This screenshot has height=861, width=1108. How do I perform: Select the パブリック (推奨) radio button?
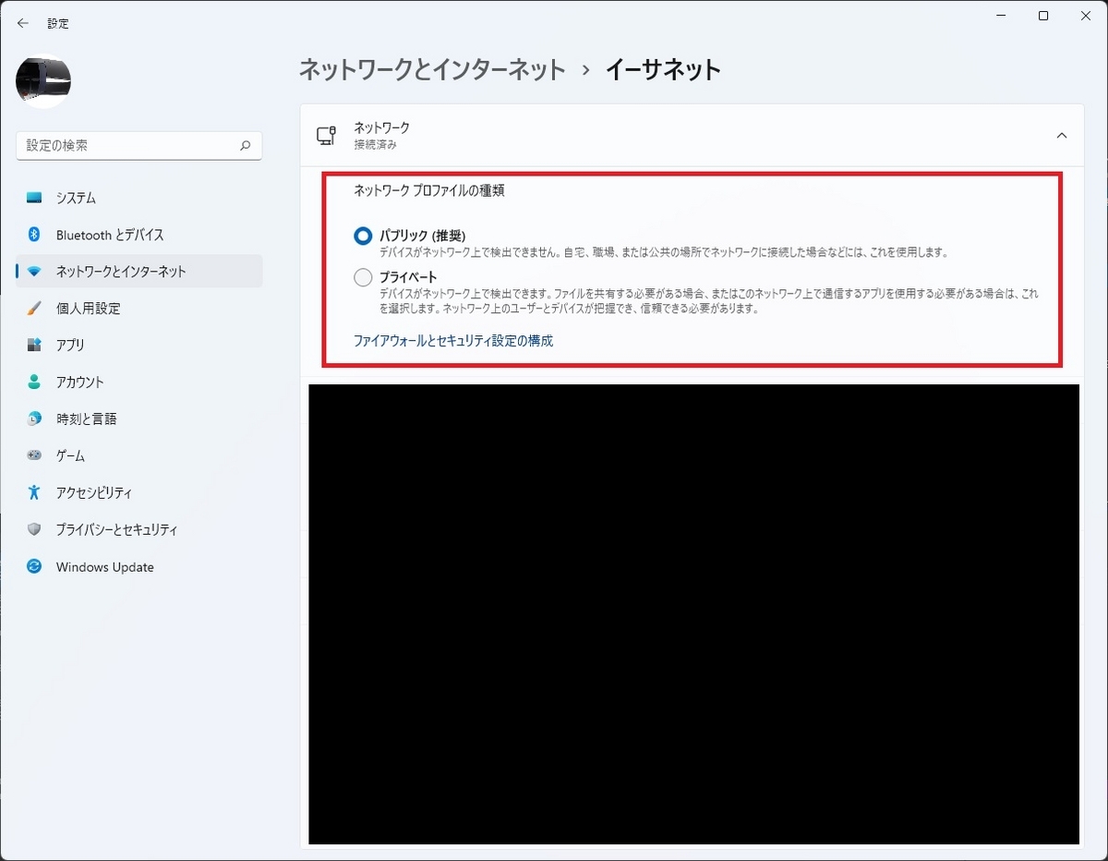[x=363, y=236]
